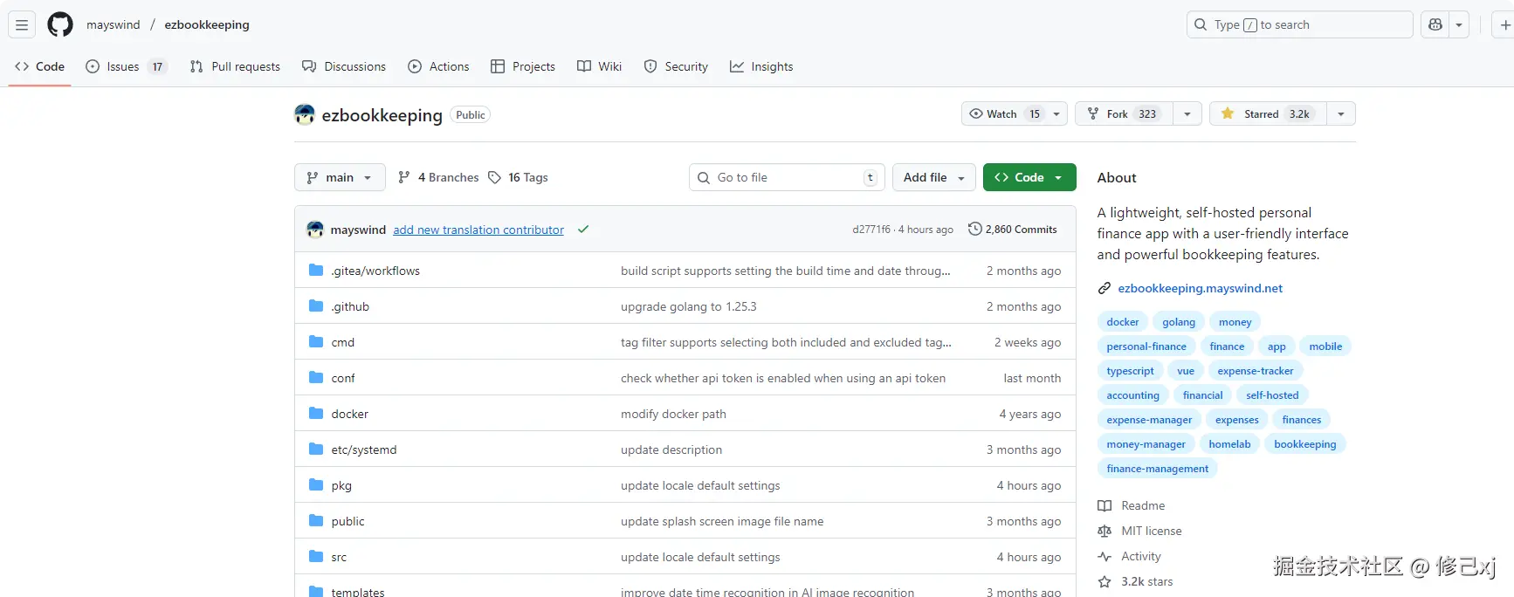
Task: Click the GitHub logo icon
Action: coord(60,24)
